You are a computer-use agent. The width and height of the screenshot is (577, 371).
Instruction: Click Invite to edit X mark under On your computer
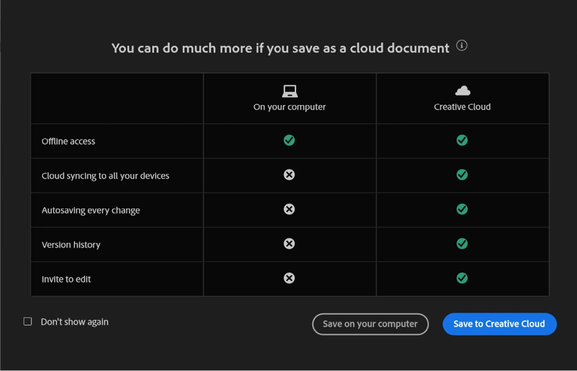289,278
